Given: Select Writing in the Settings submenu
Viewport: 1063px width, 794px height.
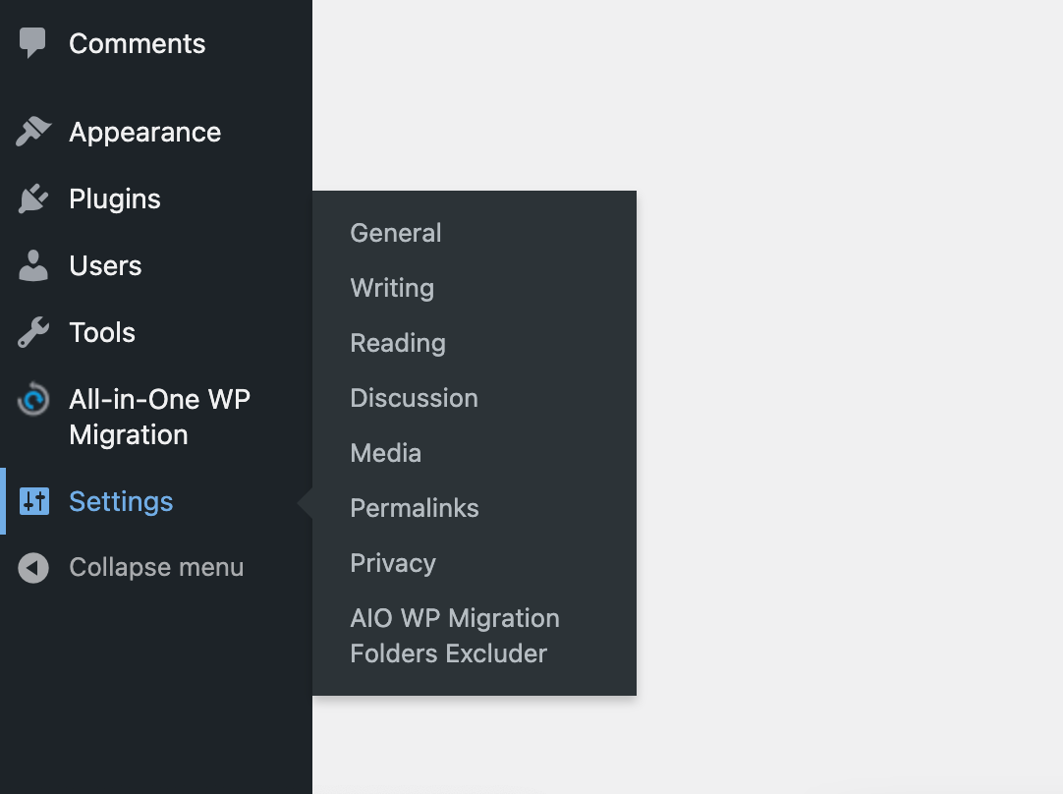Looking at the screenshot, I should 392,288.
